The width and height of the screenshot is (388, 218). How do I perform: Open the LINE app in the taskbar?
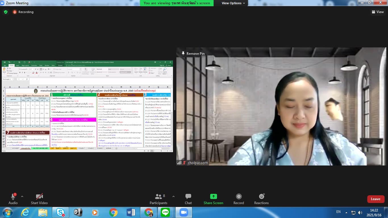(165, 212)
